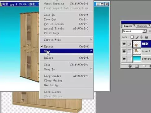Toggle lock position move icon
This screenshot has height=113, width=151.
(x=142, y=37)
